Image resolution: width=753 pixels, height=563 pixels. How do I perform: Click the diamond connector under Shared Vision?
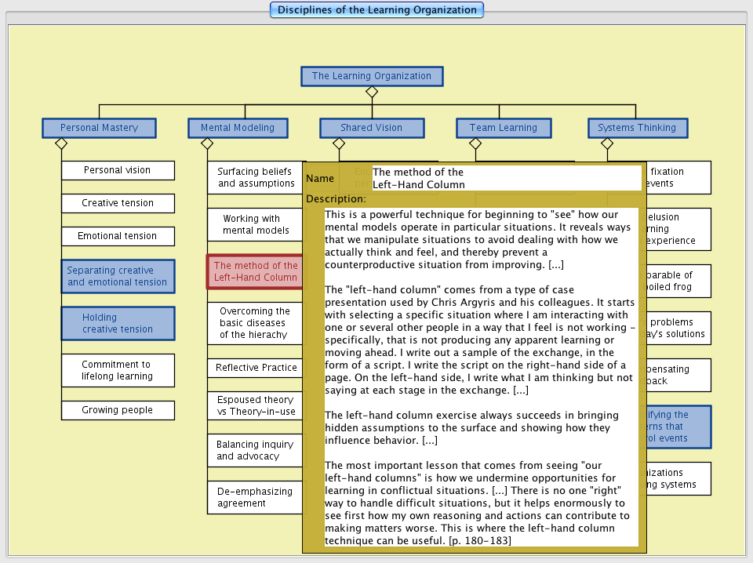[339, 143]
